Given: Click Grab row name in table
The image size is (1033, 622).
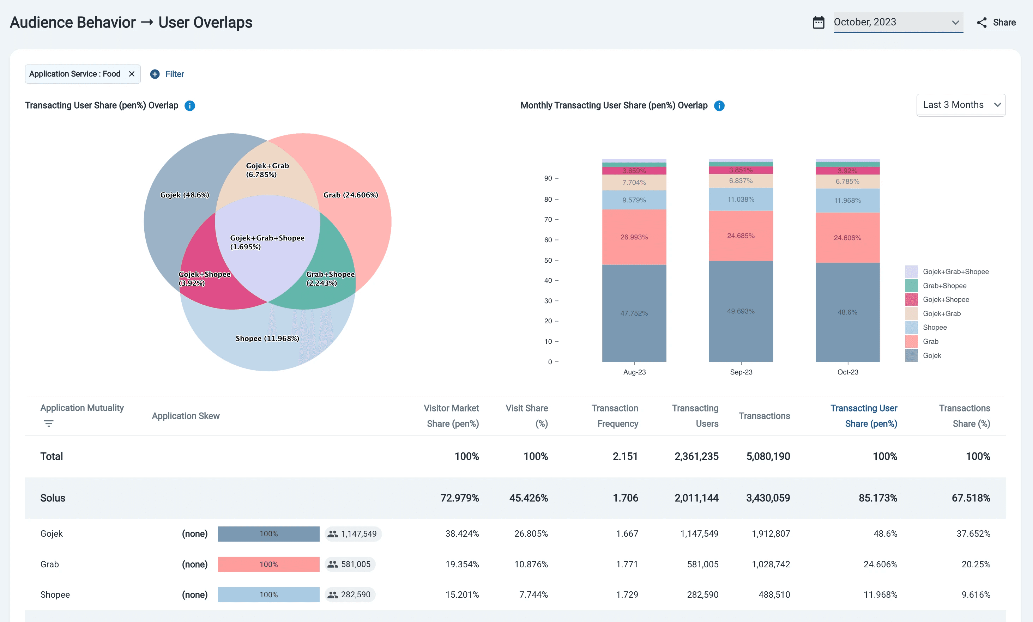Looking at the screenshot, I should point(49,564).
